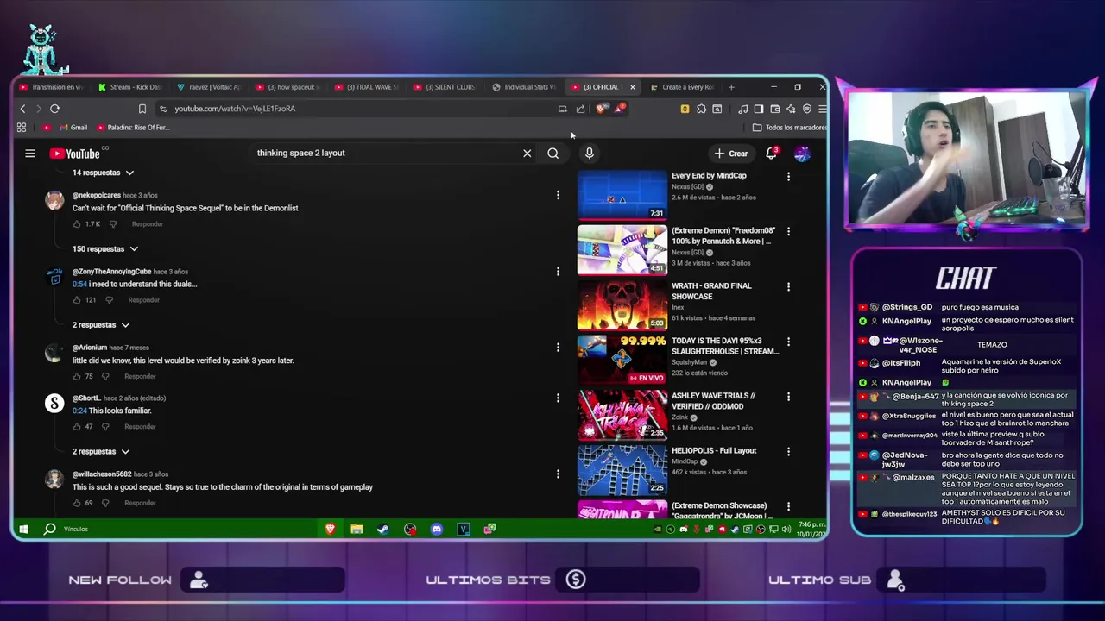Open options for willacheson5682 comment
Image resolution: width=1105 pixels, height=621 pixels.
[558, 474]
